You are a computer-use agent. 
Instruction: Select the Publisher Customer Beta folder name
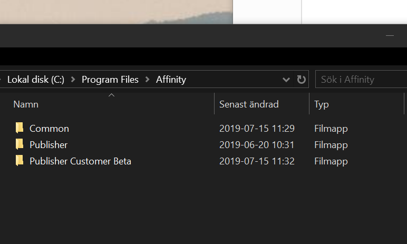click(80, 161)
